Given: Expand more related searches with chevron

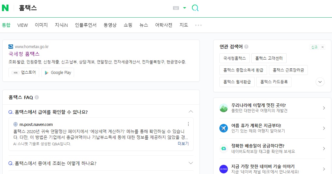Looking at the screenshot, I should (x=320, y=82).
